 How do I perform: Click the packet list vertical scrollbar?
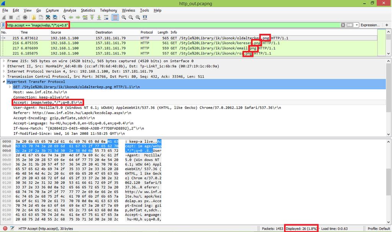389,43
